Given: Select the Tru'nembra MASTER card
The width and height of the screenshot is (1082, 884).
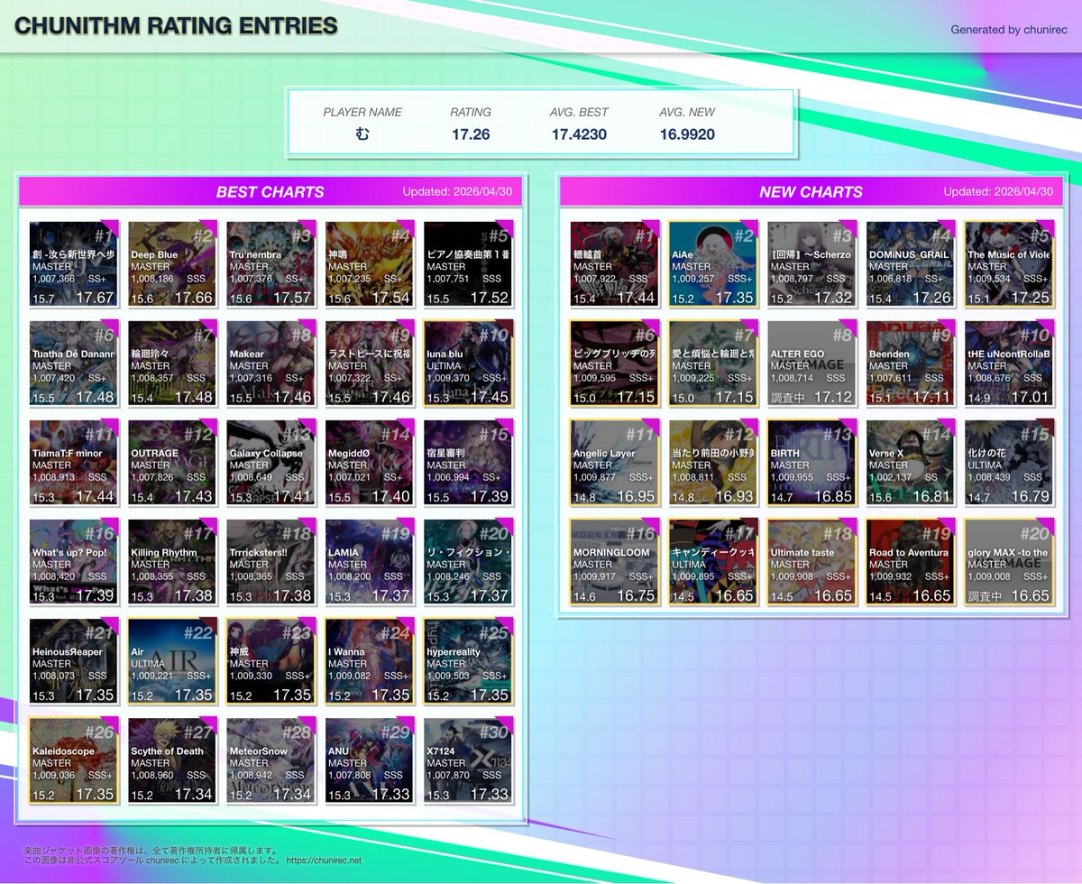Looking at the screenshot, I should click(x=270, y=263).
